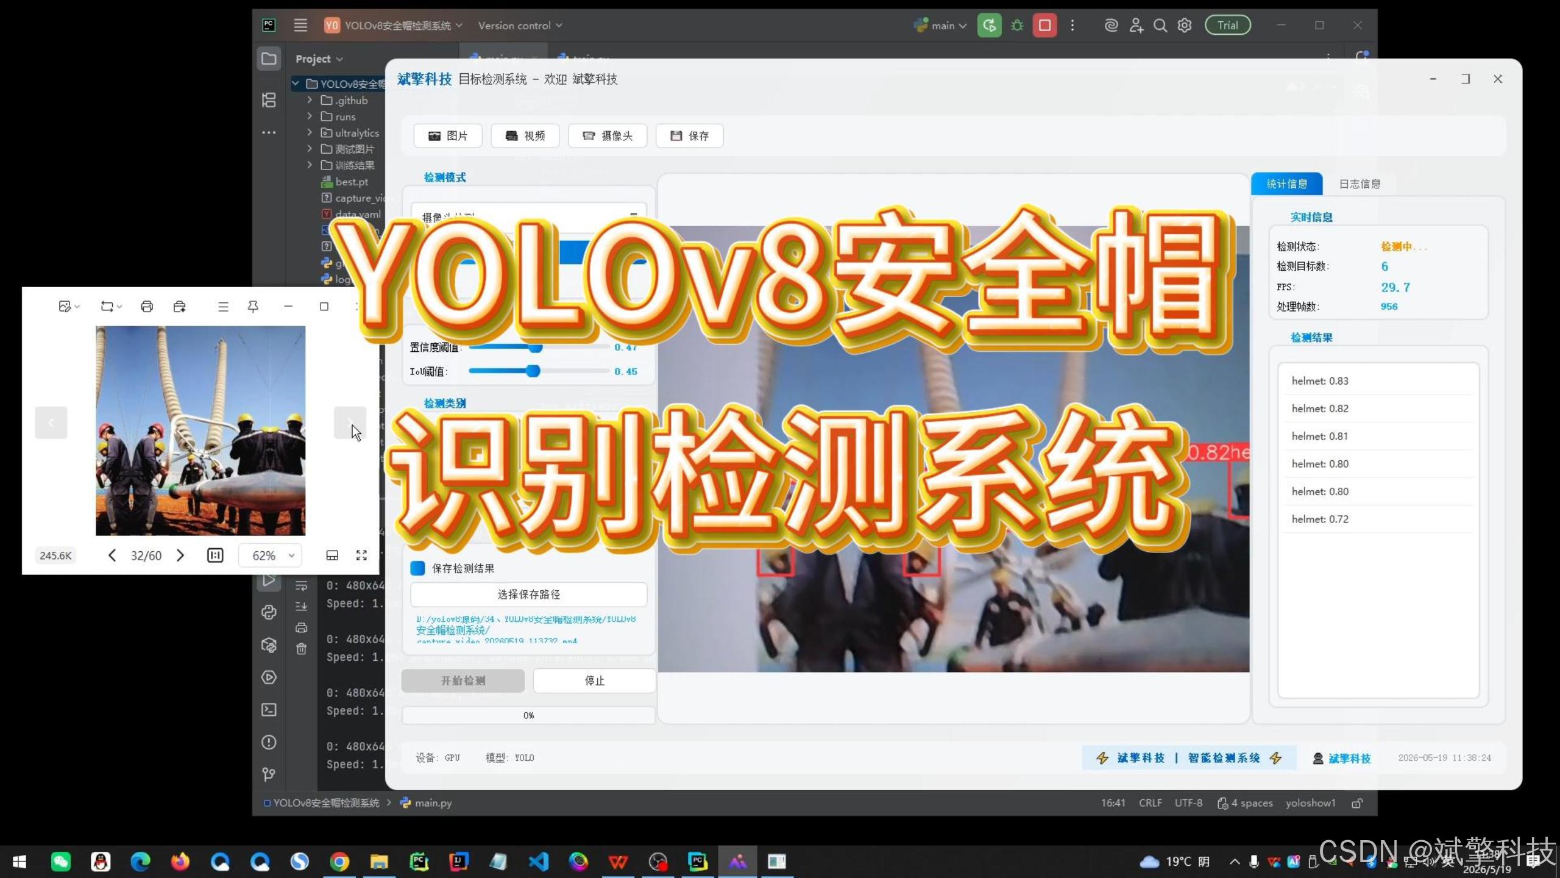Stop the running program with red stop icon

pyautogui.click(x=1044, y=25)
